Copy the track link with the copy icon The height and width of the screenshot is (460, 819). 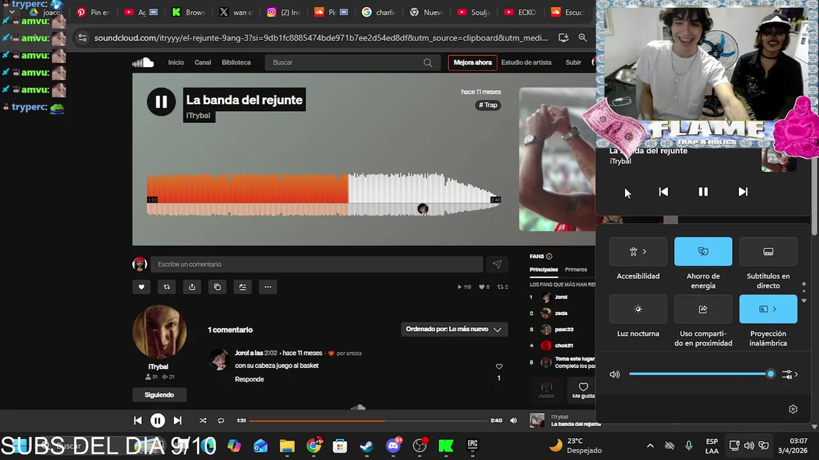pos(218,287)
